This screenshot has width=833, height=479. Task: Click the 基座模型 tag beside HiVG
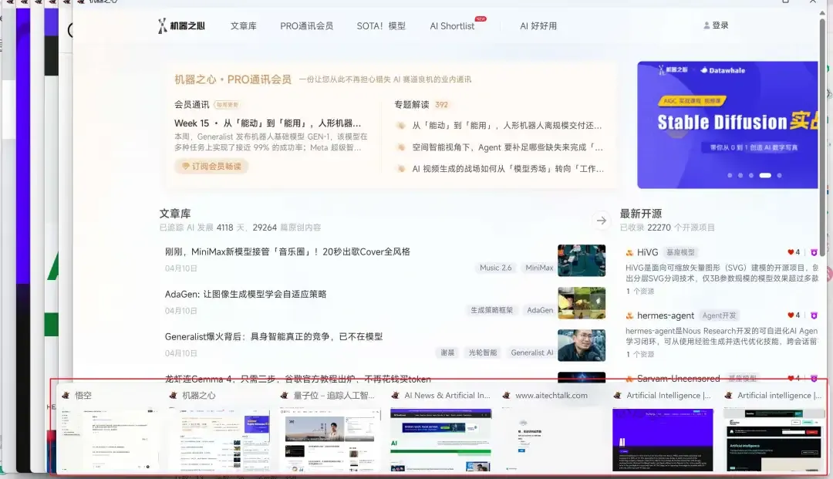pos(680,252)
